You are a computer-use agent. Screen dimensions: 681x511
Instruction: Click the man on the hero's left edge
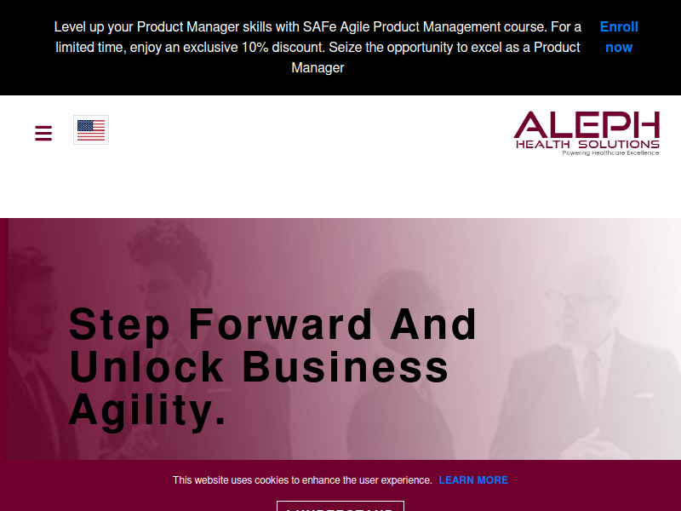31,352
